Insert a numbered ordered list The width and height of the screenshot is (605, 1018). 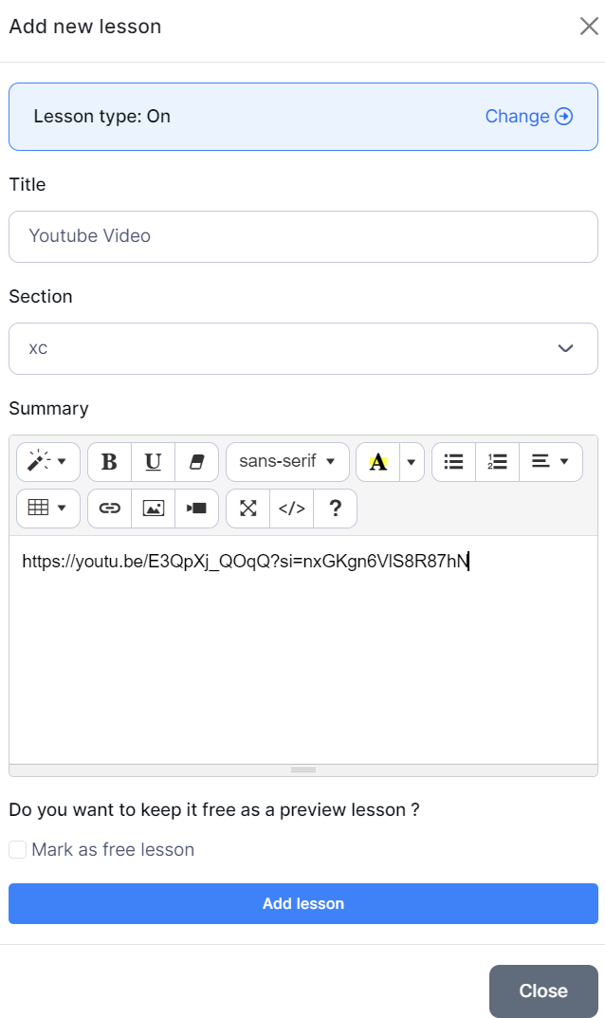click(497, 462)
